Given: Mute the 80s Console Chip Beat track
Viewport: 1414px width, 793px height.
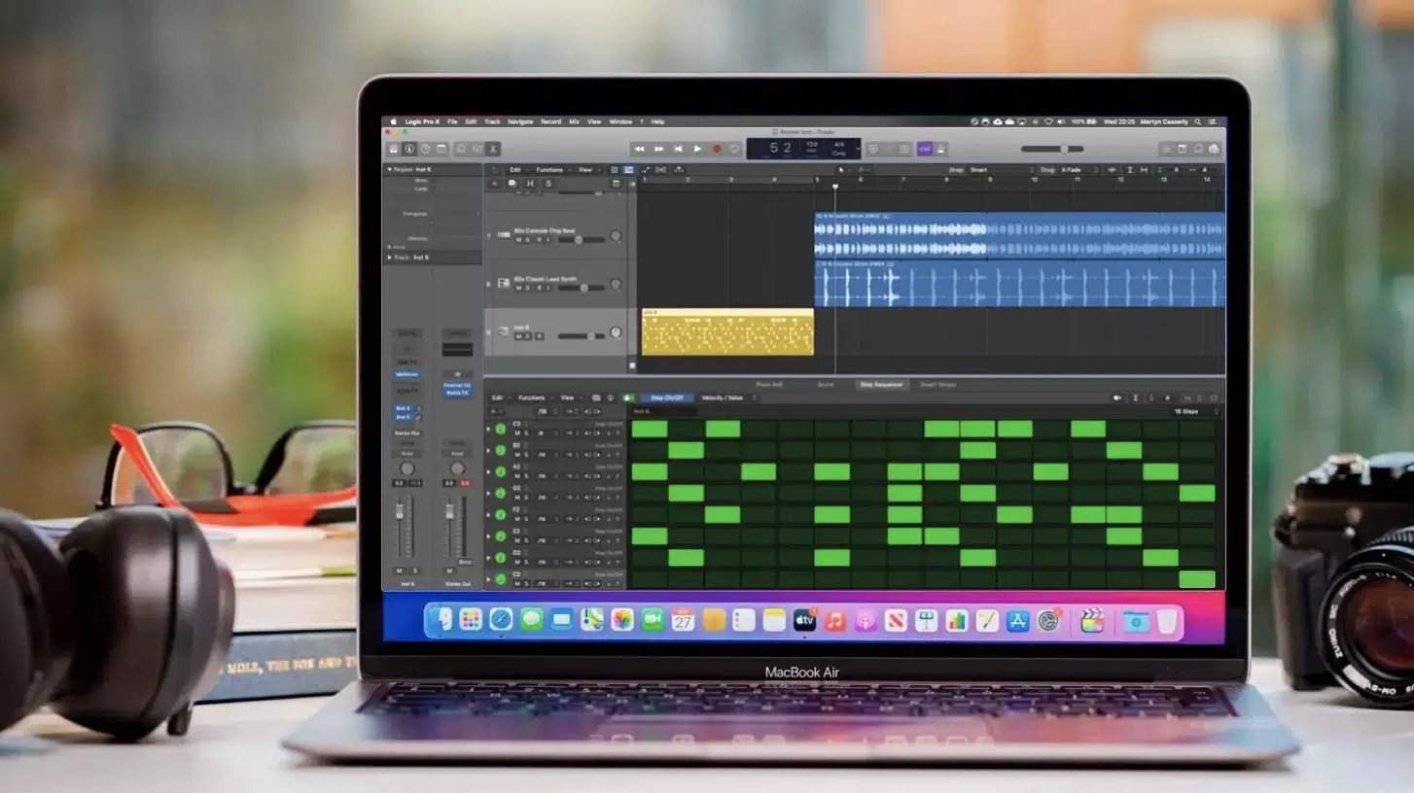Looking at the screenshot, I should (x=518, y=239).
